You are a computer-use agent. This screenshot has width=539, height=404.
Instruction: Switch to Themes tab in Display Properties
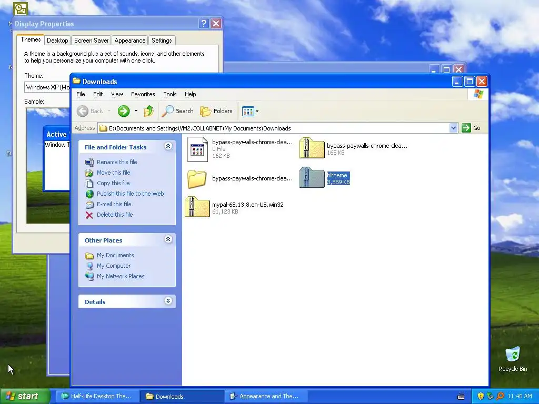(x=31, y=39)
